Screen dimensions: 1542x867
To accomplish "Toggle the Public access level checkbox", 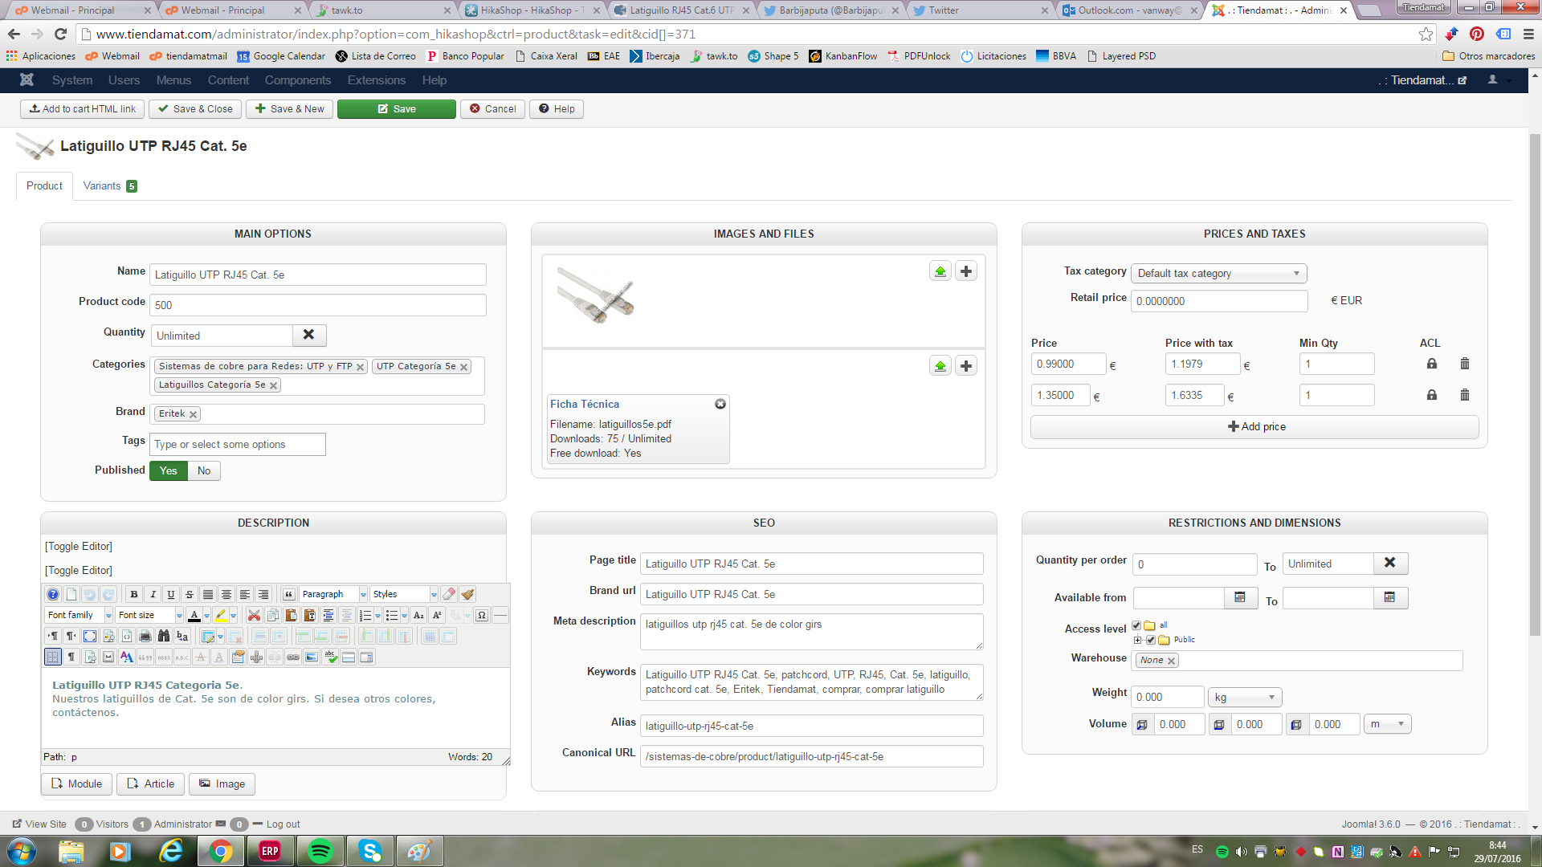I will tap(1151, 640).
